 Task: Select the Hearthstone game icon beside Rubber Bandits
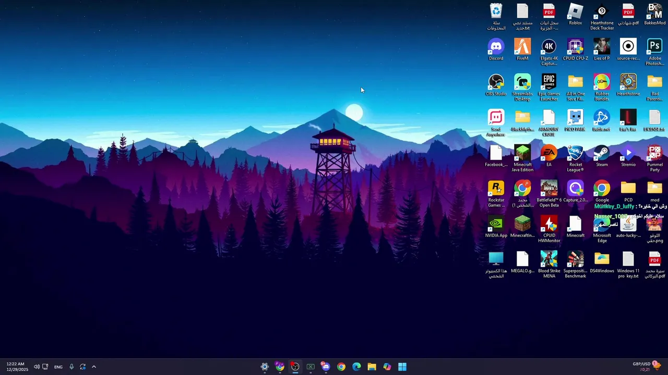(628, 85)
